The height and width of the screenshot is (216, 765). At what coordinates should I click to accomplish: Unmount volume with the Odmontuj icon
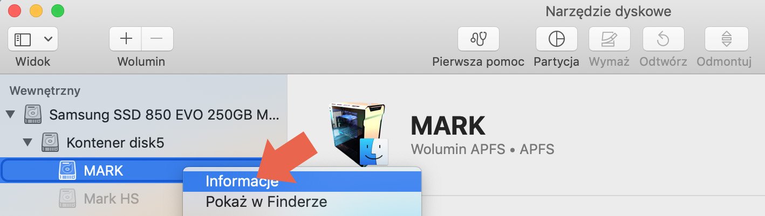pos(726,39)
